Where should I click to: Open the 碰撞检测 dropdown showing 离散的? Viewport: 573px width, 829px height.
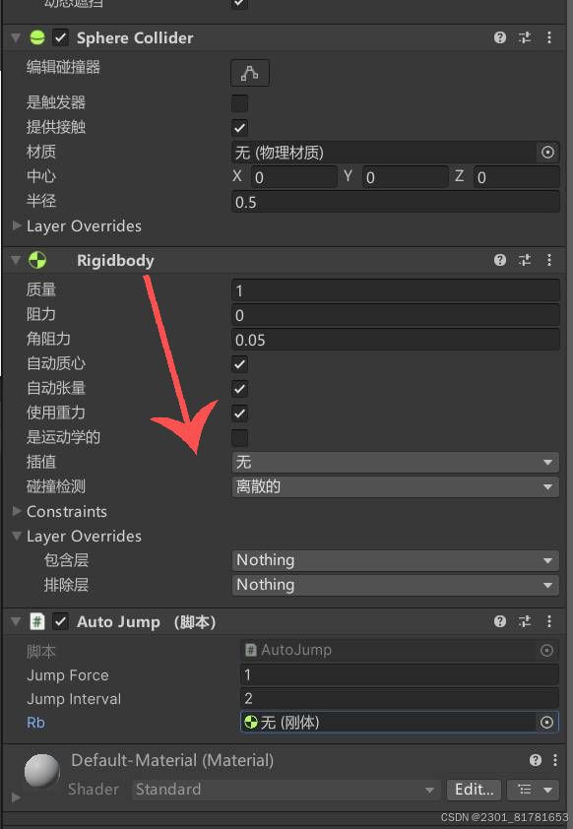coord(396,486)
